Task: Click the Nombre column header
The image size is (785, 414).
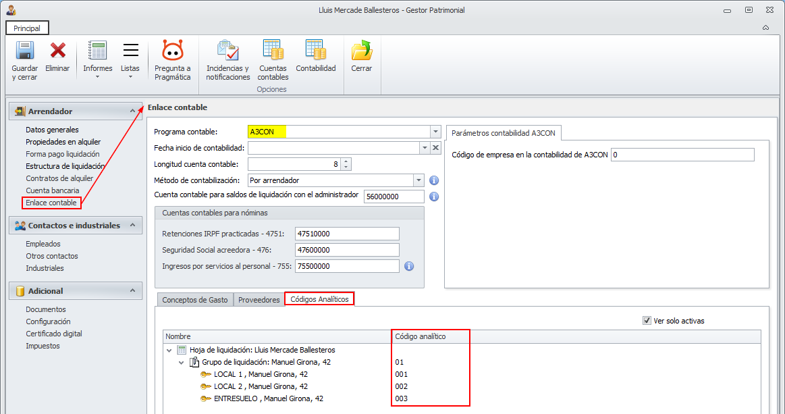Action: pos(278,336)
